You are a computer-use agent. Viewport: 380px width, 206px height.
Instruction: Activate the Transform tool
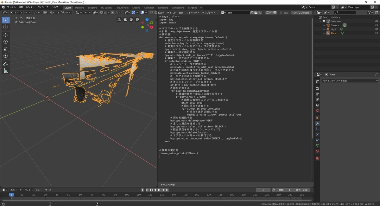[x=5, y=56]
